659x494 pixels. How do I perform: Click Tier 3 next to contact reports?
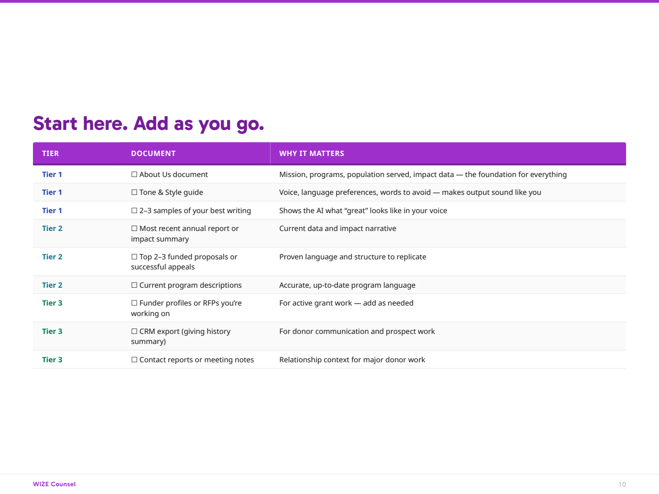tap(52, 360)
